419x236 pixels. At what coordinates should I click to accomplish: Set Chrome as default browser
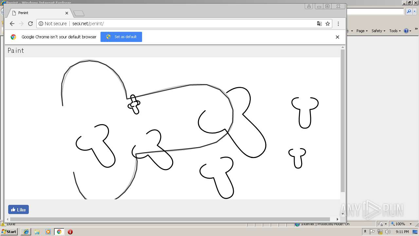pos(121,37)
